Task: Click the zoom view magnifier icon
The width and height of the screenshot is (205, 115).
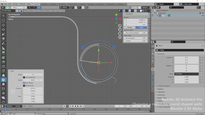Action: (x=120, y=26)
